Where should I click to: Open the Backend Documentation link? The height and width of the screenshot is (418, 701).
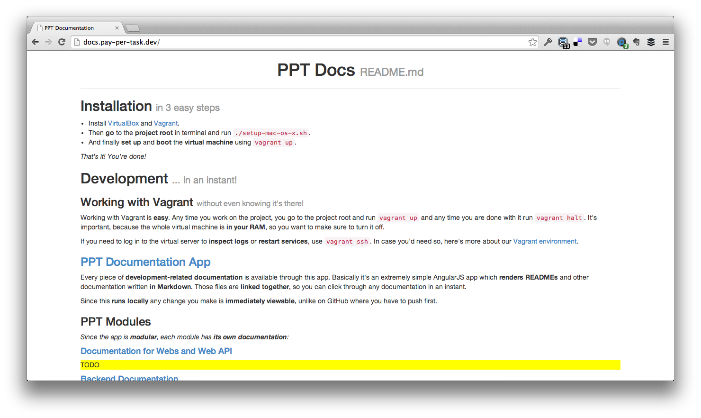pos(129,378)
